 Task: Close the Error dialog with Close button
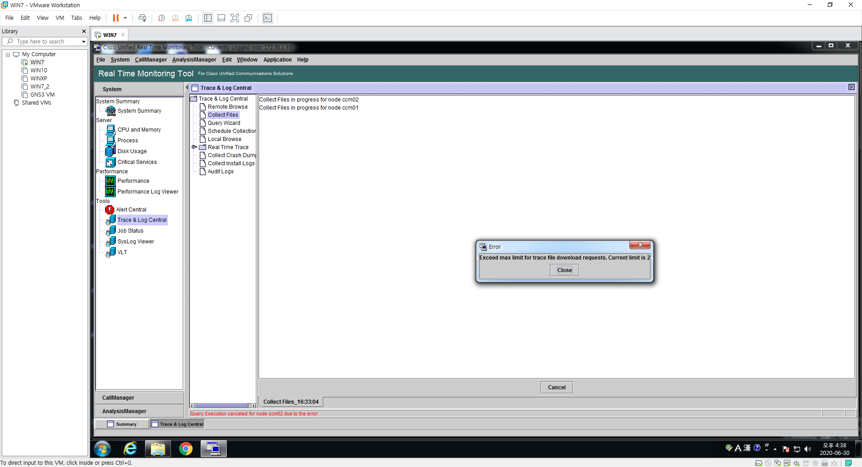(564, 270)
